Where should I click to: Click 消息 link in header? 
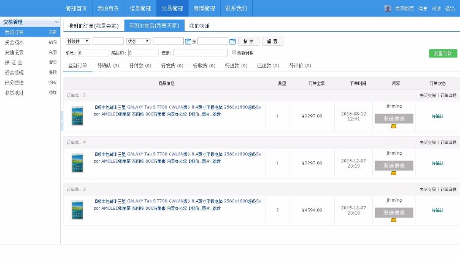(x=423, y=9)
